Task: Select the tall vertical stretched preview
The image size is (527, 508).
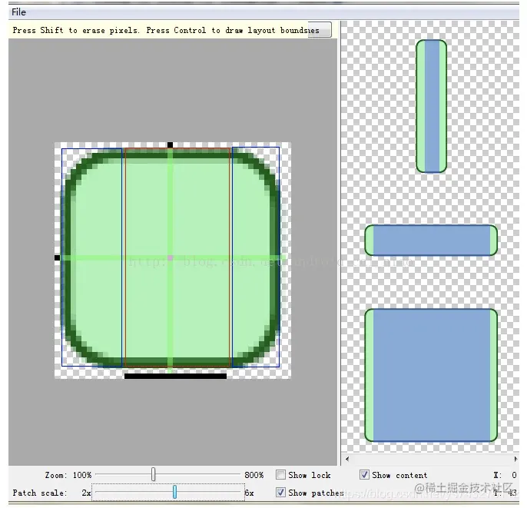Action: pyautogui.click(x=431, y=106)
